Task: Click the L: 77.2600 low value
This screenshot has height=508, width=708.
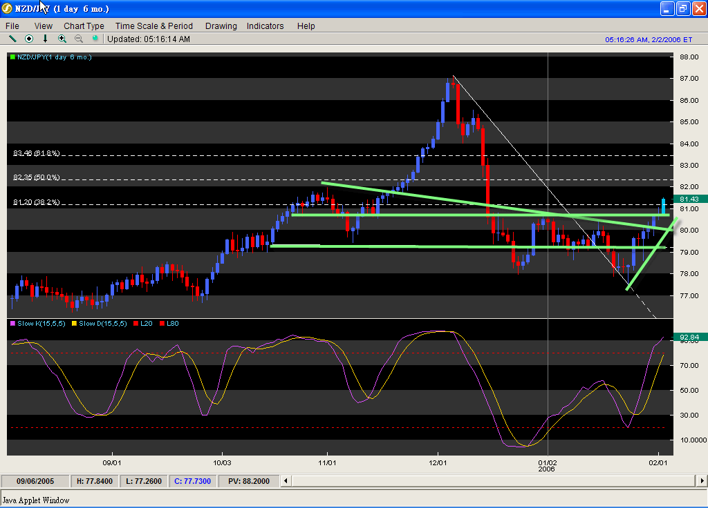Action: pyautogui.click(x=144, y=481)
